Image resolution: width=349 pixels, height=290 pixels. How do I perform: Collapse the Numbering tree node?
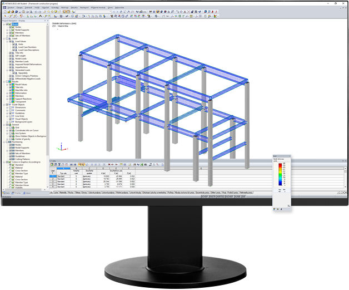pyautogui.click(x=3, y=141)
